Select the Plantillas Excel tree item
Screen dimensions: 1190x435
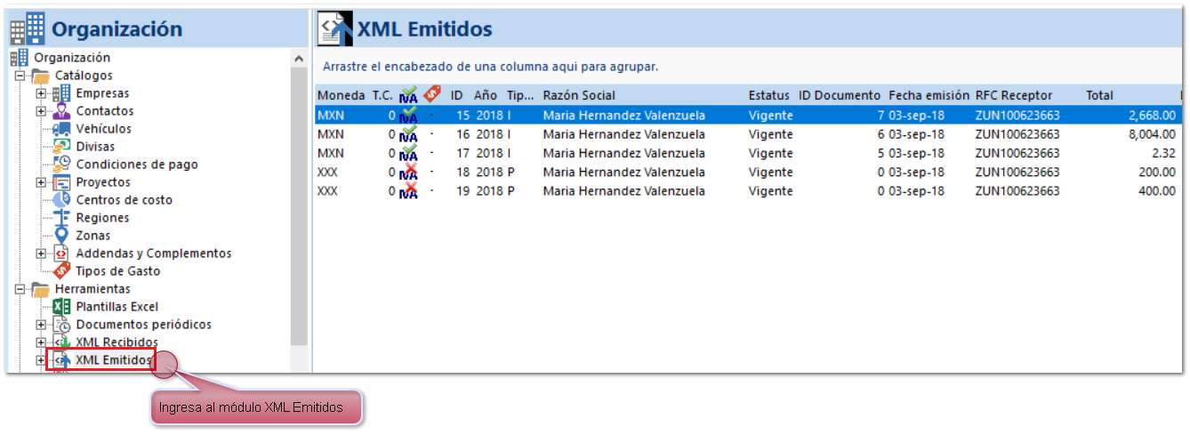pyautogui.click(x=117, y=307)
